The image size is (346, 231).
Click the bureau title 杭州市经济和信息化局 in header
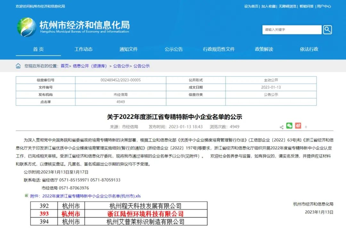(x=85, y=25)
